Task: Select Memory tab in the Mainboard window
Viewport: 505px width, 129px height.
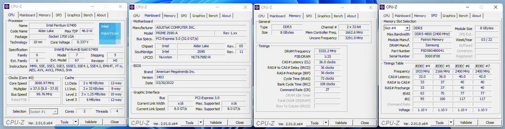Action: [170, 16]
